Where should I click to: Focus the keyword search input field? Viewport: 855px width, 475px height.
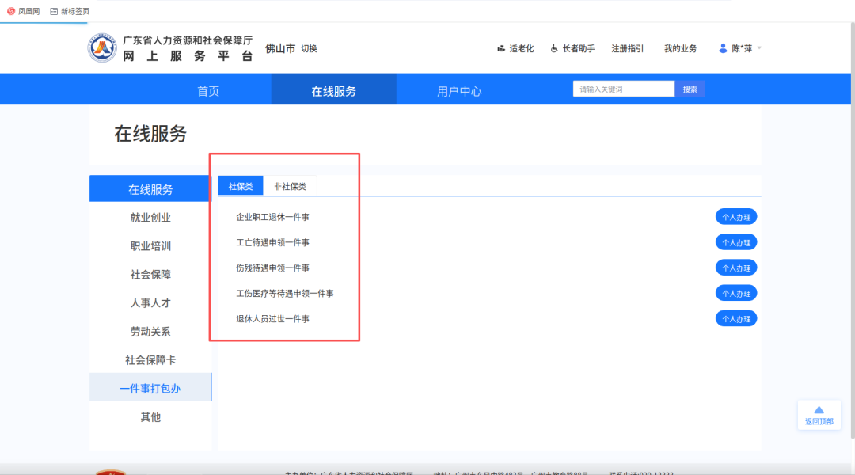point(624,89)
